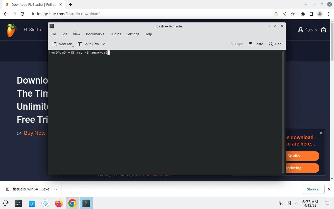The width and height of the screenshot is (334, 209).
Task: Switch to Chrome in the taskbar
Action: point(73,203)
